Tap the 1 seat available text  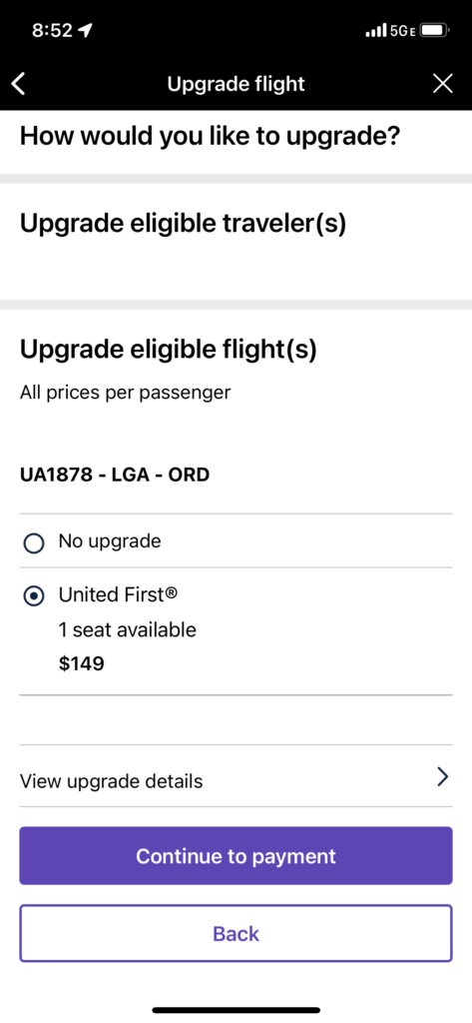[x=127, y=629]
